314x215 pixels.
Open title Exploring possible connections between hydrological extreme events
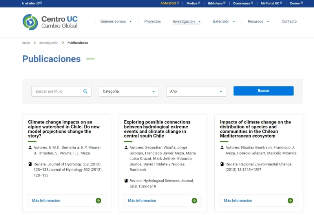click(x=157, y=129)
